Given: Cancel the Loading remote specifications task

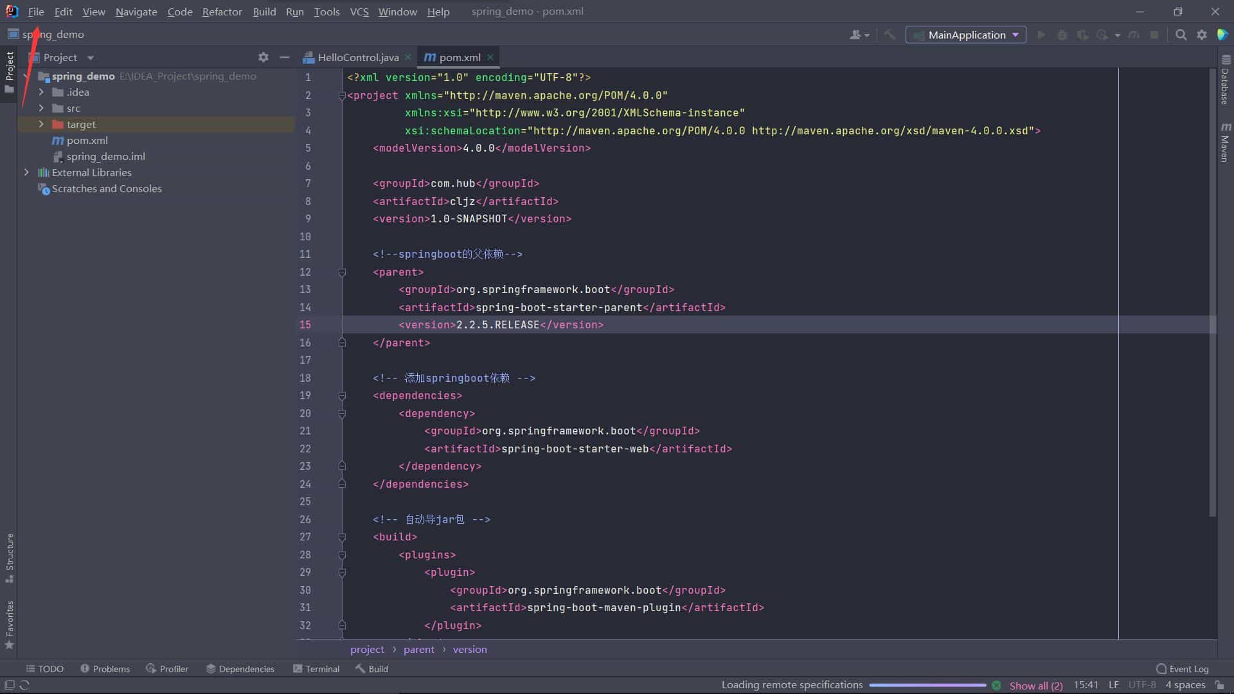Looking at the screenshot, I should 996,686.
